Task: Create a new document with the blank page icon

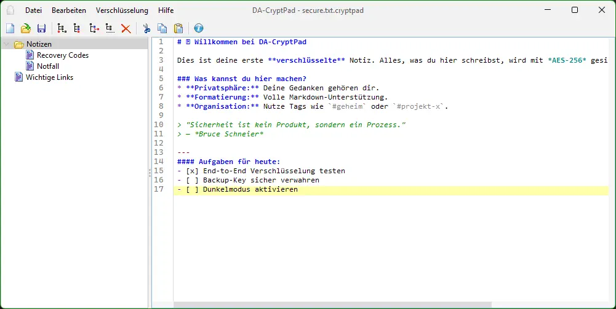Action: tap(10, 28)
